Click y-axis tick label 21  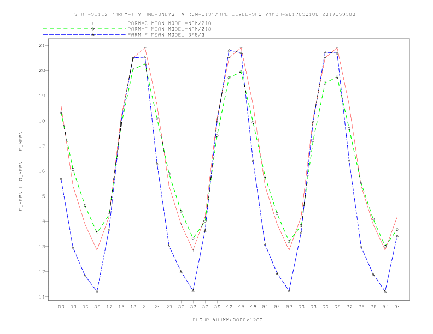coord(42,45)
